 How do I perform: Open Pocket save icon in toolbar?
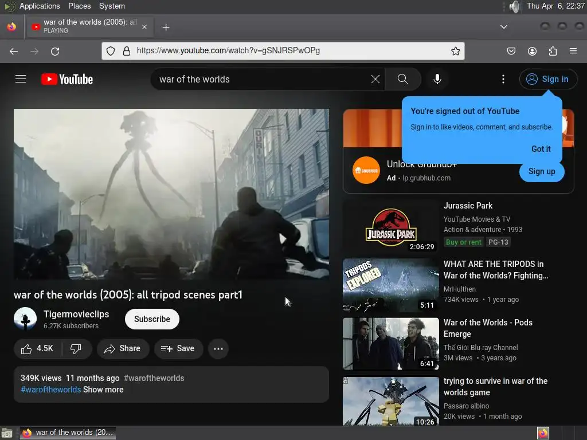(511, 51)
